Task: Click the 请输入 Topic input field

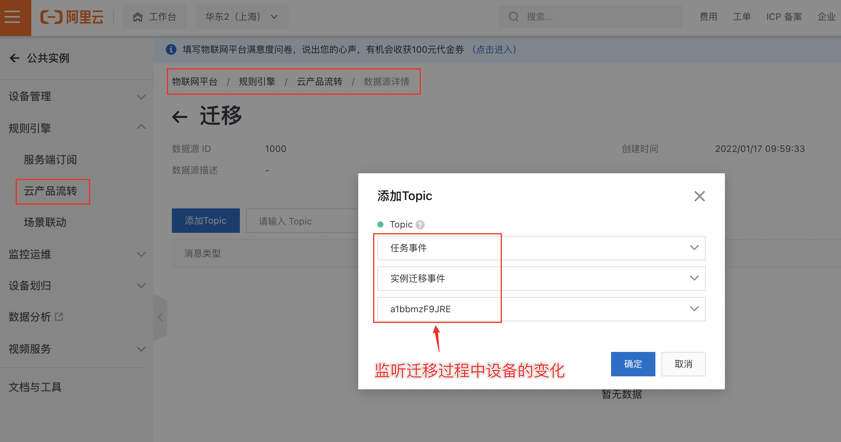Action: tap(302, 221)
